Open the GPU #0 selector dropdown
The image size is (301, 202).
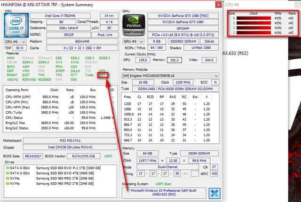133,41
